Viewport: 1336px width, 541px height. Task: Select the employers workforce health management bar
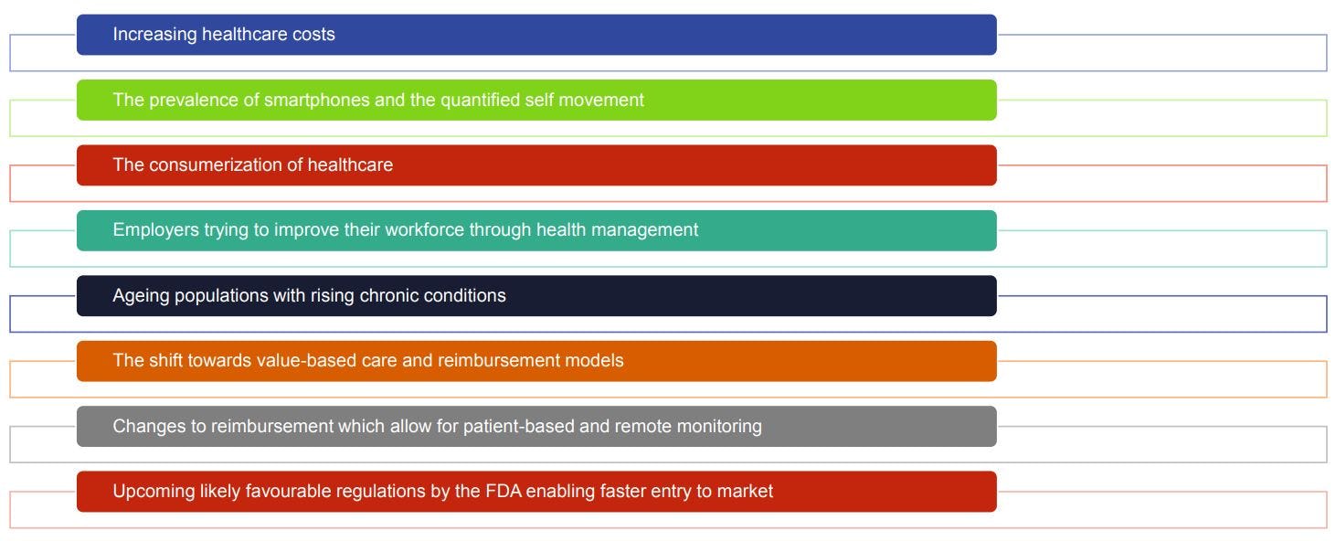536,230
